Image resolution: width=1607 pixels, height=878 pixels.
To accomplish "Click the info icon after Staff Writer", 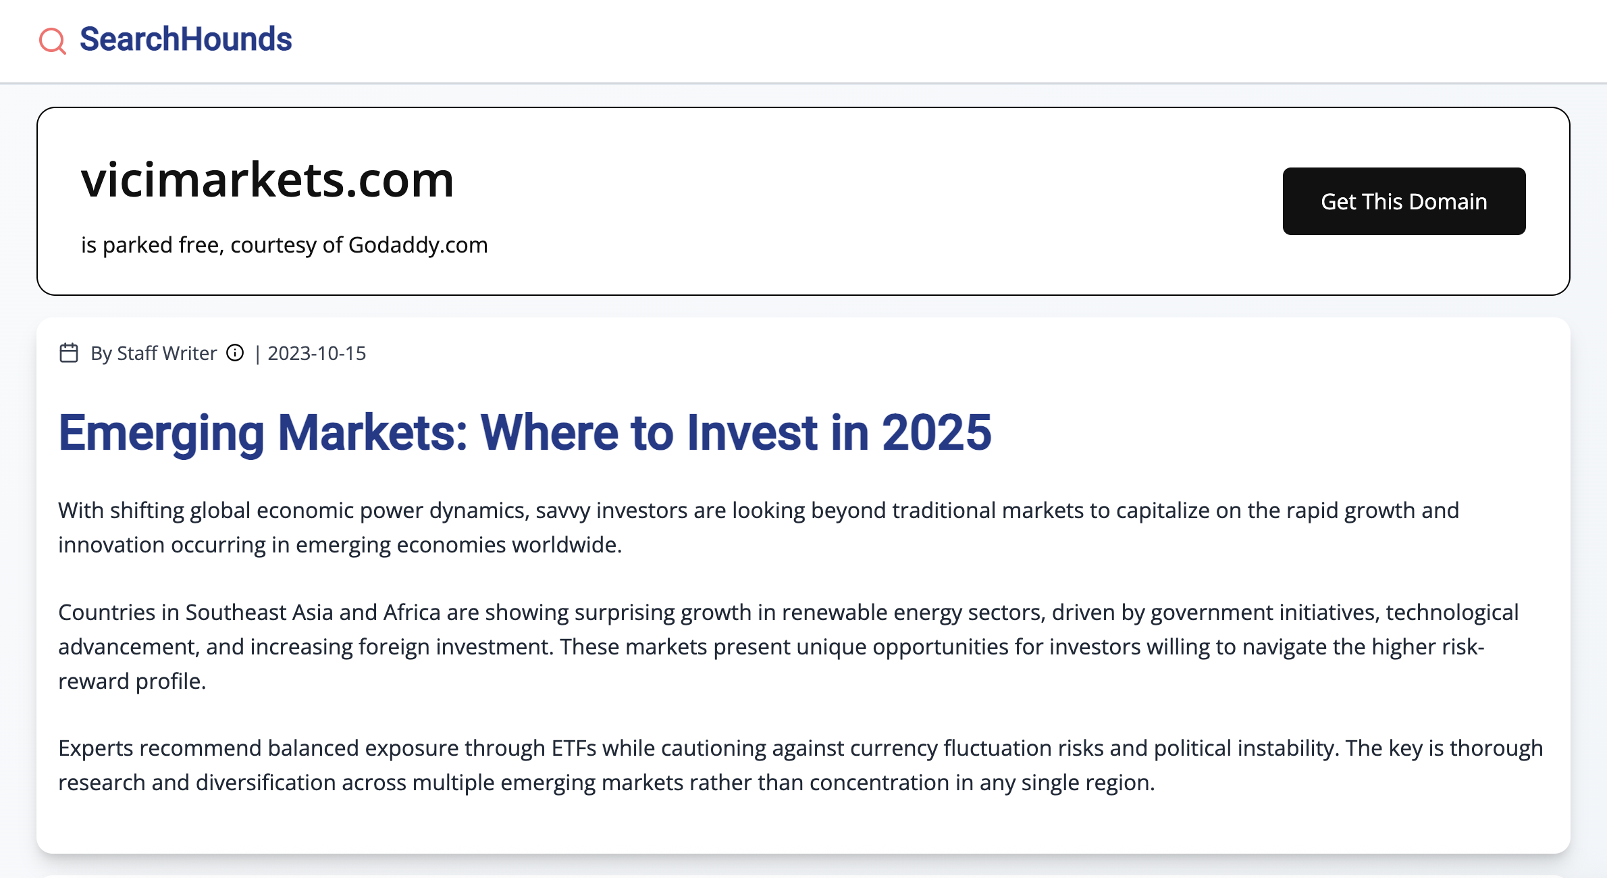I will 235,353.
